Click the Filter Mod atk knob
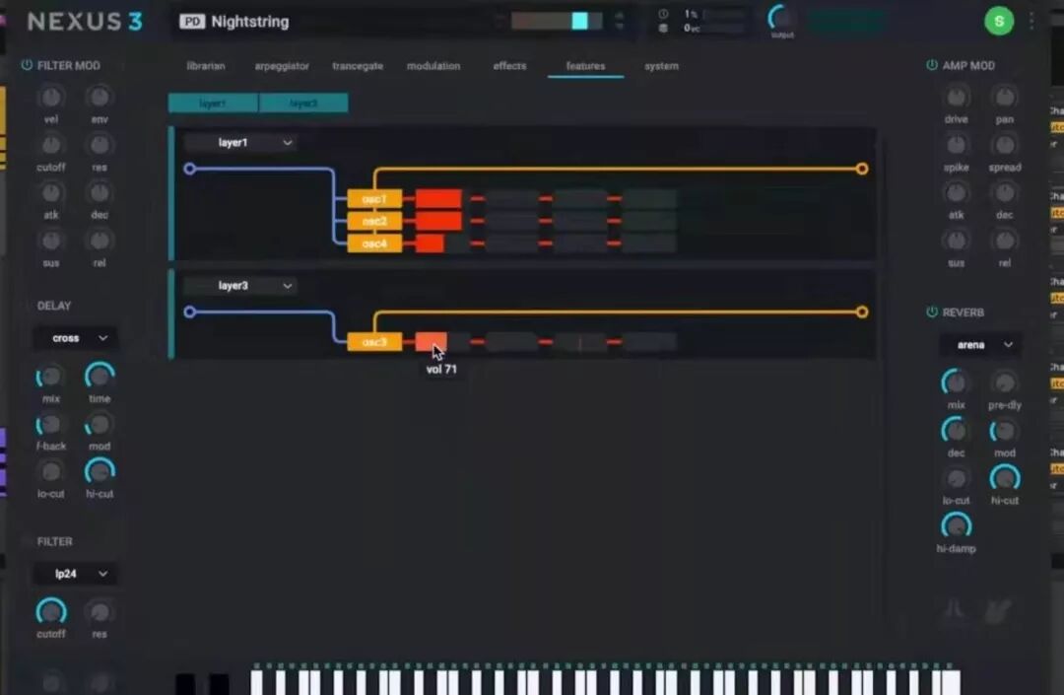 tap(51, 193)
